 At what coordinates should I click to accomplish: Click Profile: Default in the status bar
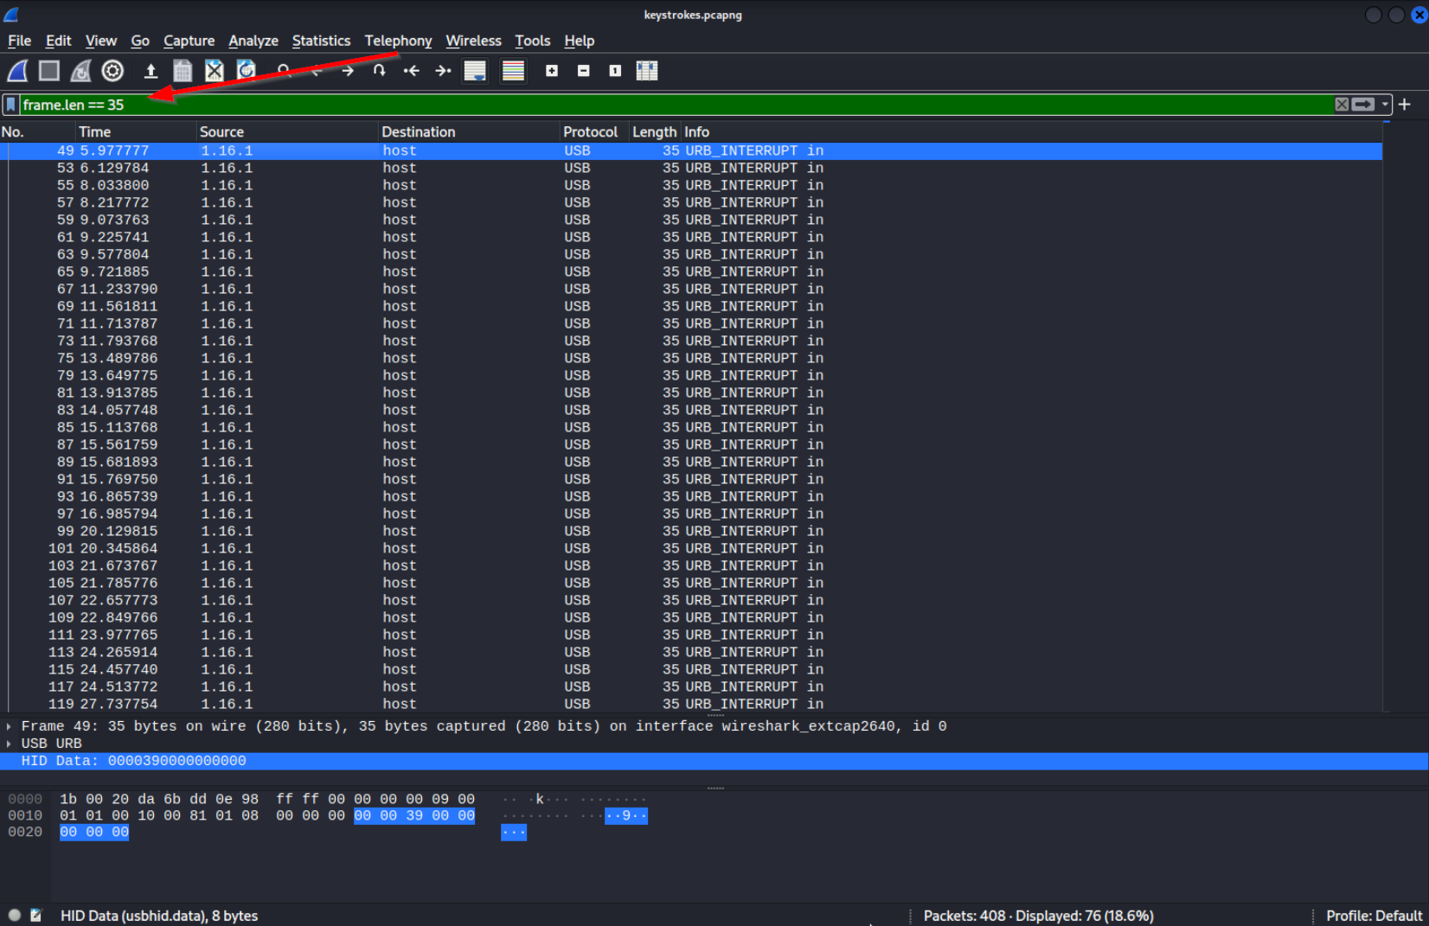click(x=1374, y=916)
